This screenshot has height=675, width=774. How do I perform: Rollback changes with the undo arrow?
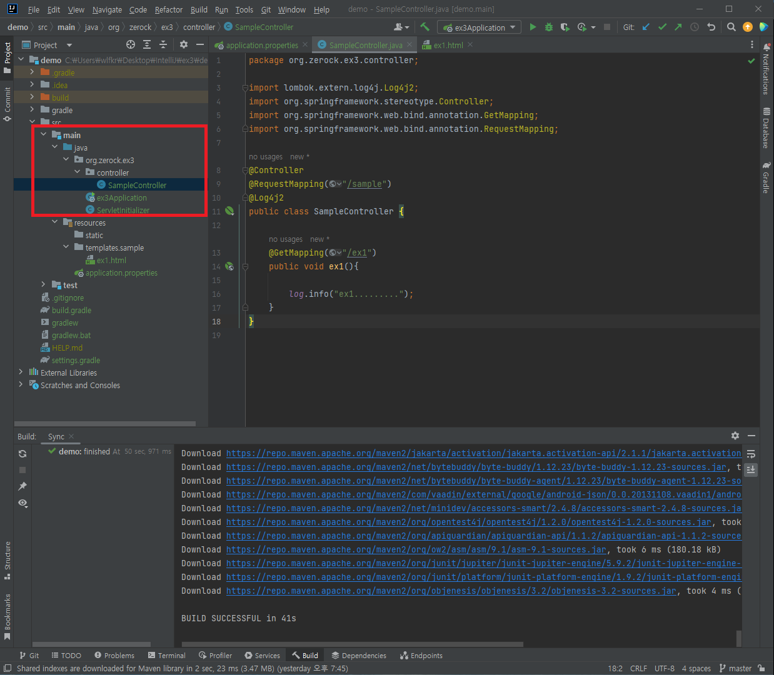[711, 27]
